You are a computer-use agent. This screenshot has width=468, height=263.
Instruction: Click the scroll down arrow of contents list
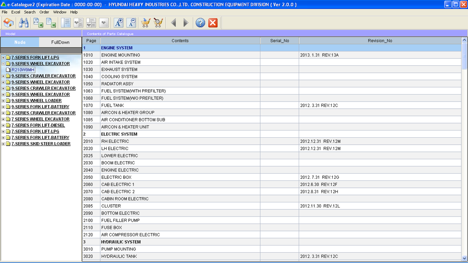click(465, 258)
